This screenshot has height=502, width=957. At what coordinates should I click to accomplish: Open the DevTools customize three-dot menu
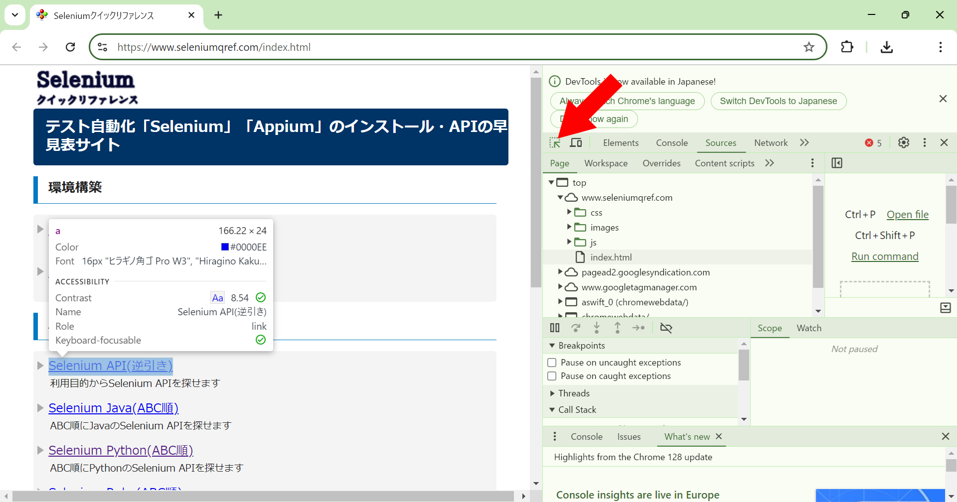[925, 143]
